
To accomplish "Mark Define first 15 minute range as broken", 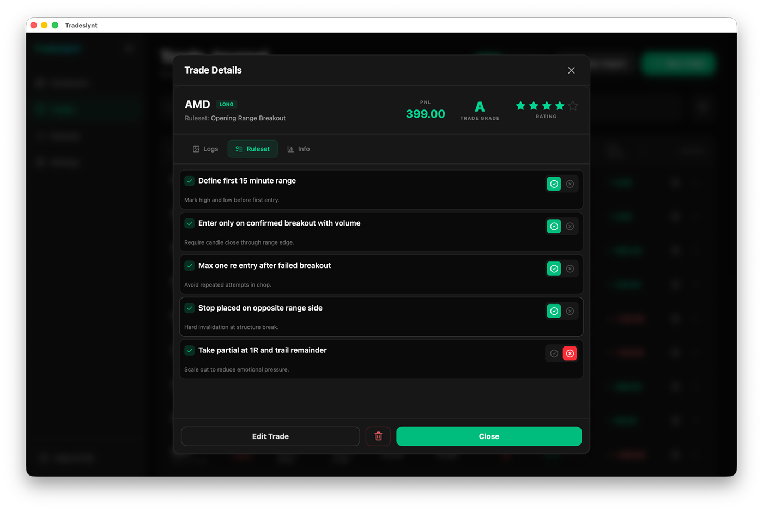I will [570, 184].
